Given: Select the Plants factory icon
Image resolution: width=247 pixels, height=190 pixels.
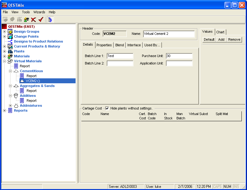Looking at the screenshot, I should point(10,51).
